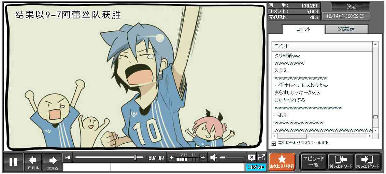
Task: Add to favorites with star button
Action: pos(282,162)
